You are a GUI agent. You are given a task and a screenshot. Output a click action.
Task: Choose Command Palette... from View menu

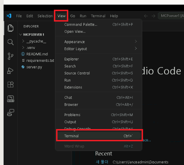99,24
